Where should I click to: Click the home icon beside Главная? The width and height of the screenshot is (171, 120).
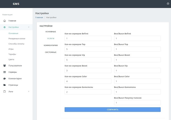coord(4,21)
